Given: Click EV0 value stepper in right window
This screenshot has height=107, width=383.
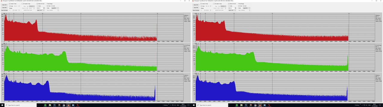Looking at the screenshot, I should pos(235,8).
